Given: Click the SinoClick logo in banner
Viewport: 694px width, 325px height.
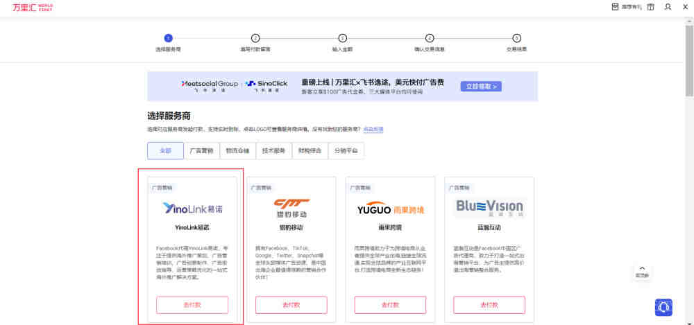Looking at the screenshot, I should (267, 85).
